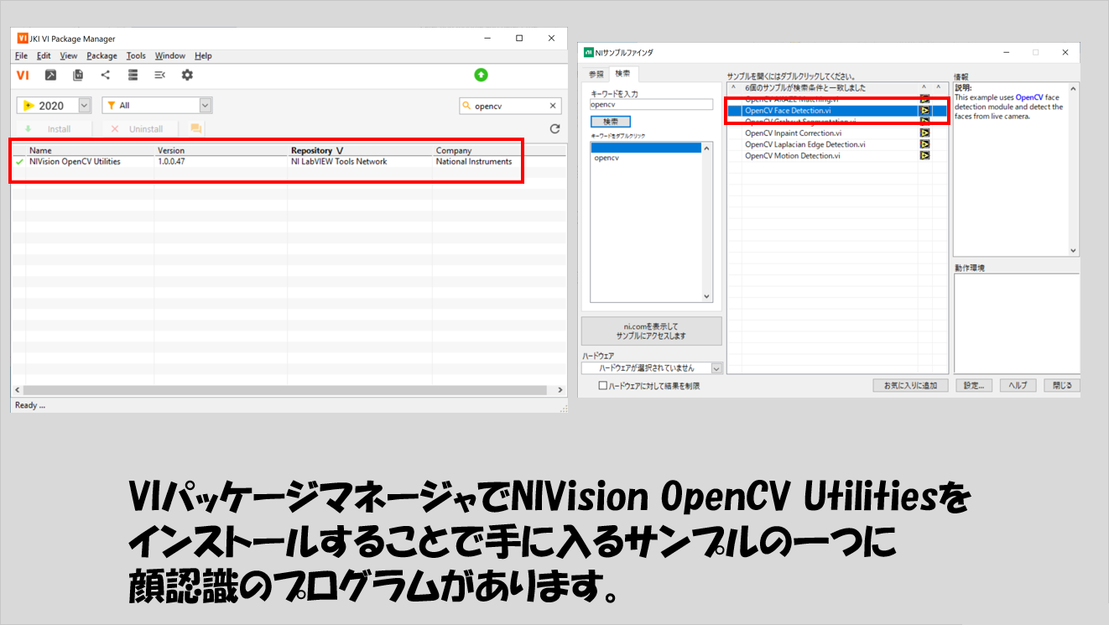Click down arrow of keyword list scrollbar
1109x625 pixels.
(x=706, y=296)
